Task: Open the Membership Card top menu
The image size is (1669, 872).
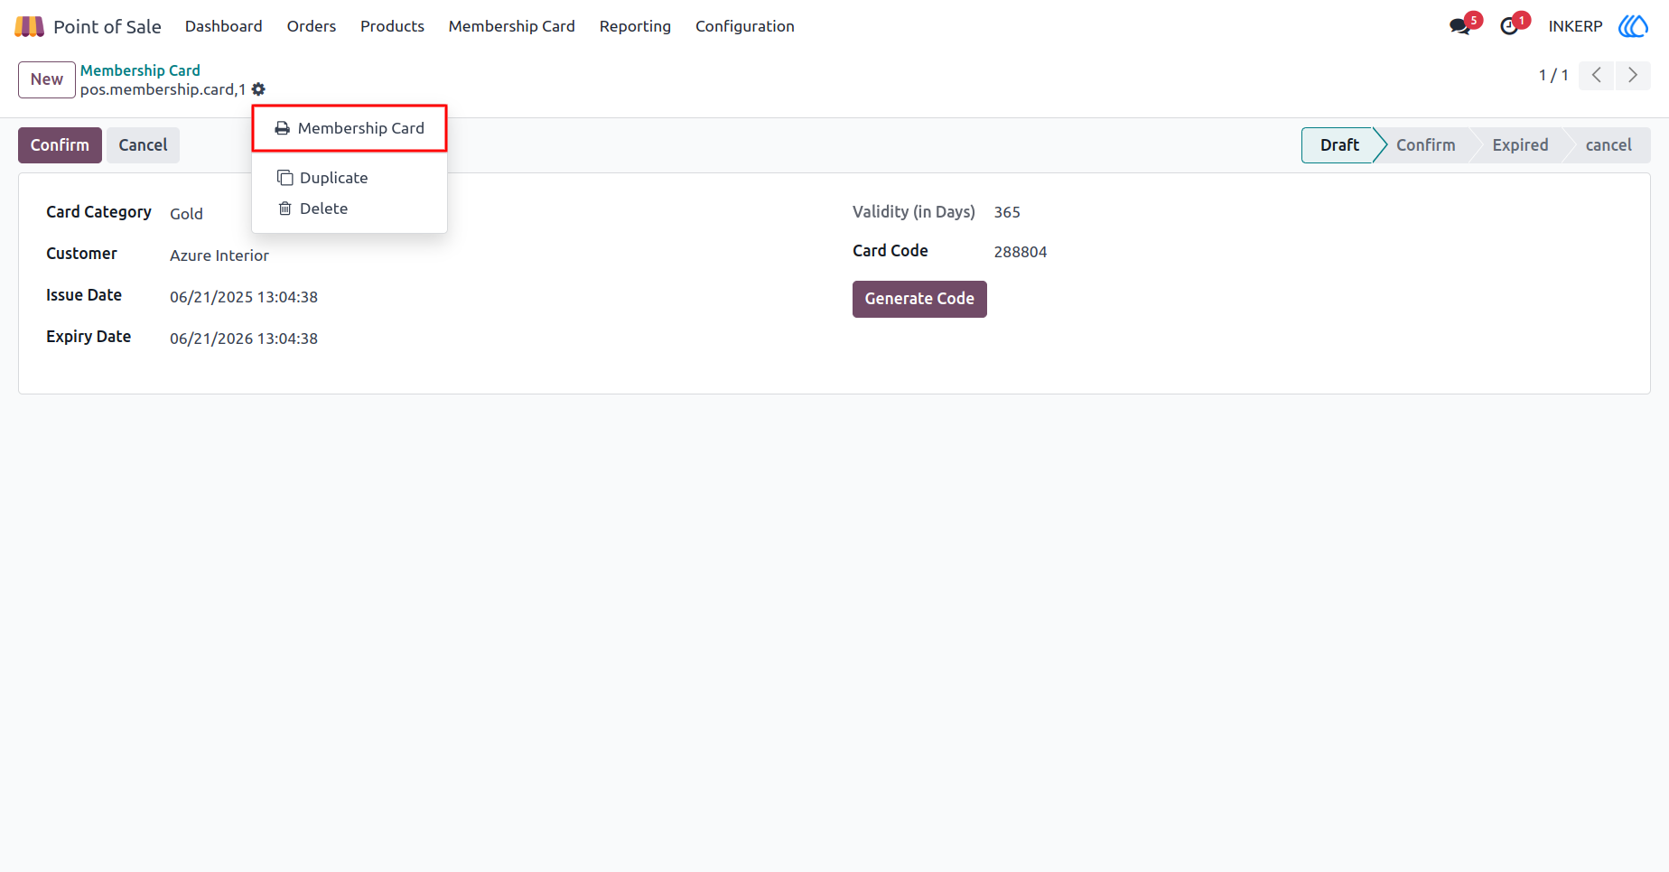Action: pos(511,26)
